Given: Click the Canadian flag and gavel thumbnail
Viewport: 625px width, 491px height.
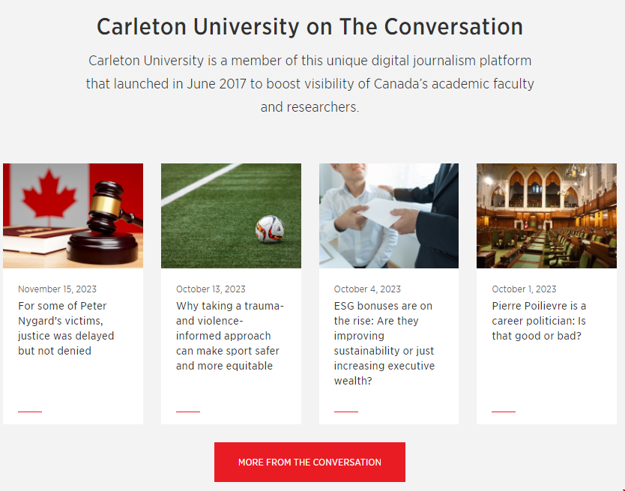Looking at the screenshot, I should pos(73,216).
